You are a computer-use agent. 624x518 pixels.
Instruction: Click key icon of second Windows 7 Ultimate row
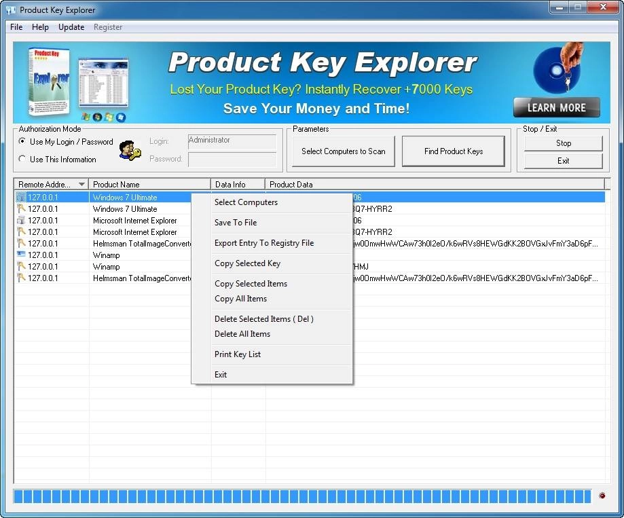(21, 208)
